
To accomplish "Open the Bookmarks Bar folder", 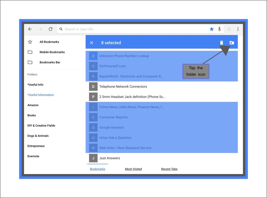I will click(50, 62).
